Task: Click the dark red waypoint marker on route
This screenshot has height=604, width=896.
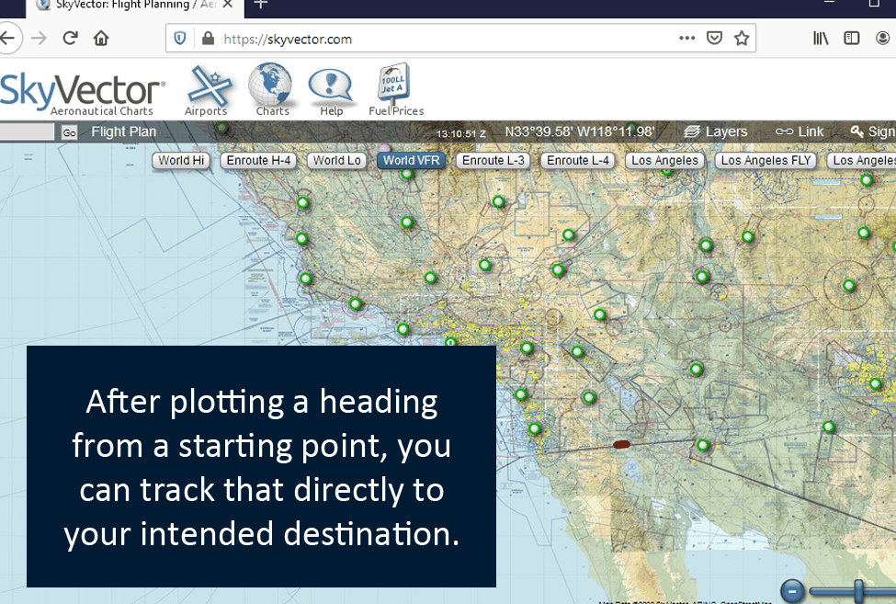Action: click(x=622, y=444)
